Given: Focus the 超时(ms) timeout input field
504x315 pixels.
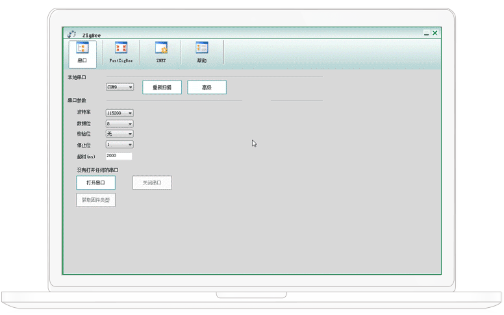Looking at the screenshot, I should [119, 157].
